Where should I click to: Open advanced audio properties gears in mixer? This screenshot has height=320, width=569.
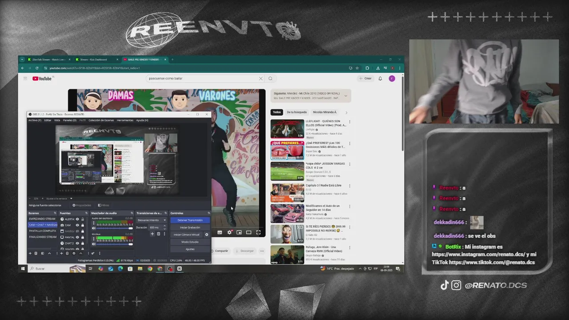pyautogui.click(x=93, y=253)
